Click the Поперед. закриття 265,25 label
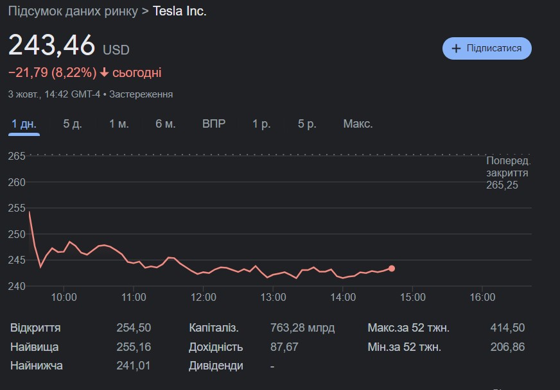This screenshot has height=390, width=560. tap(507, 173)
